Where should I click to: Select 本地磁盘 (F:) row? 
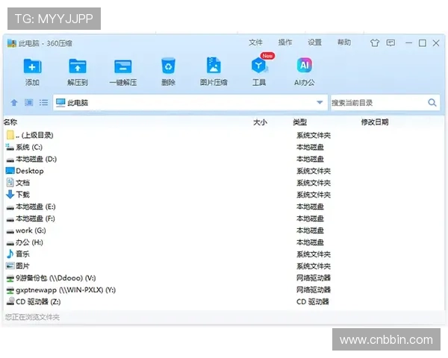[224, 219]
